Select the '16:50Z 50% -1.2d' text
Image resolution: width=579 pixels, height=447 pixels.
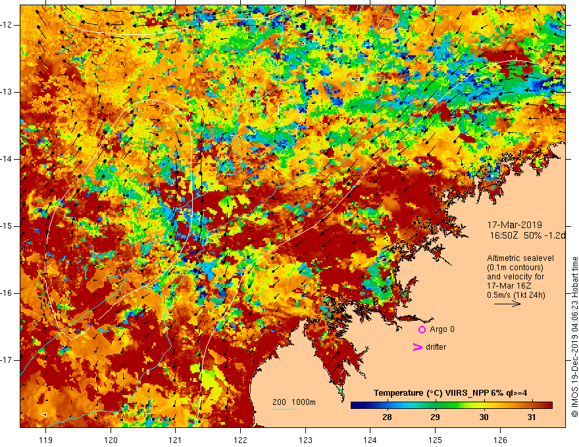527,235
